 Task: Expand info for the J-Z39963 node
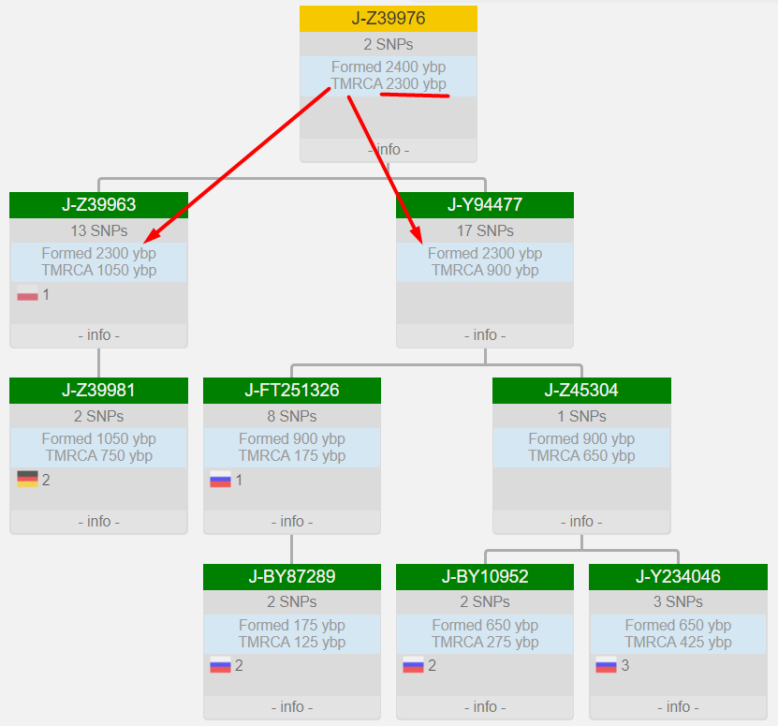point(98,335)
